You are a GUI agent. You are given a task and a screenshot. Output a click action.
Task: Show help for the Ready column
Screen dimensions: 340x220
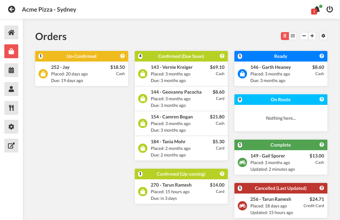coord(322,56)
